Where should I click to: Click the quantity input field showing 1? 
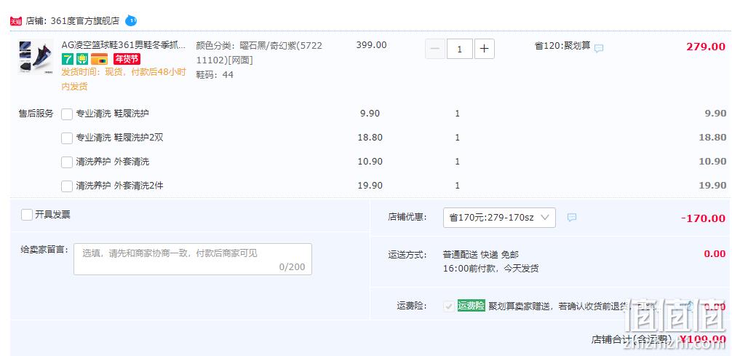coord(460,49)
